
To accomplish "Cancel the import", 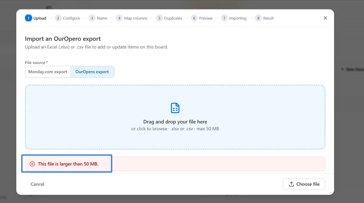I will pos(37,184).
